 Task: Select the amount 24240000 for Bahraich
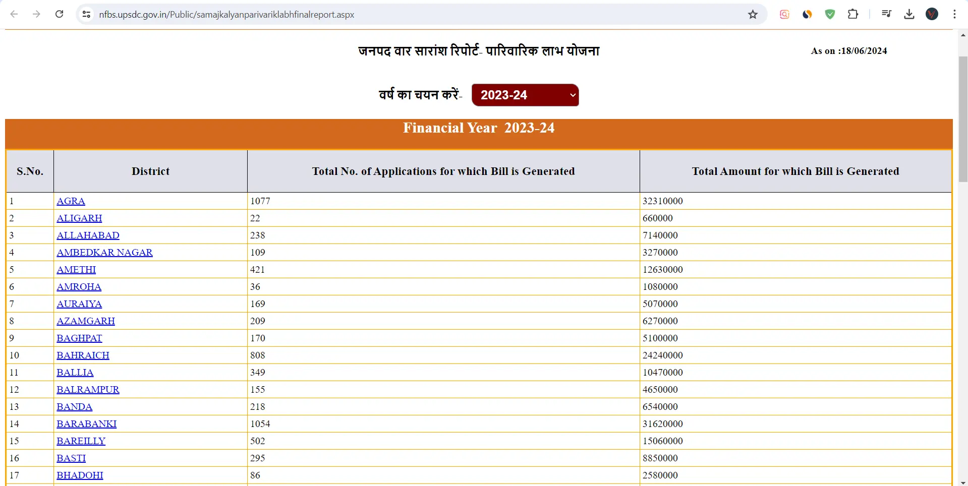coord(663,355)
